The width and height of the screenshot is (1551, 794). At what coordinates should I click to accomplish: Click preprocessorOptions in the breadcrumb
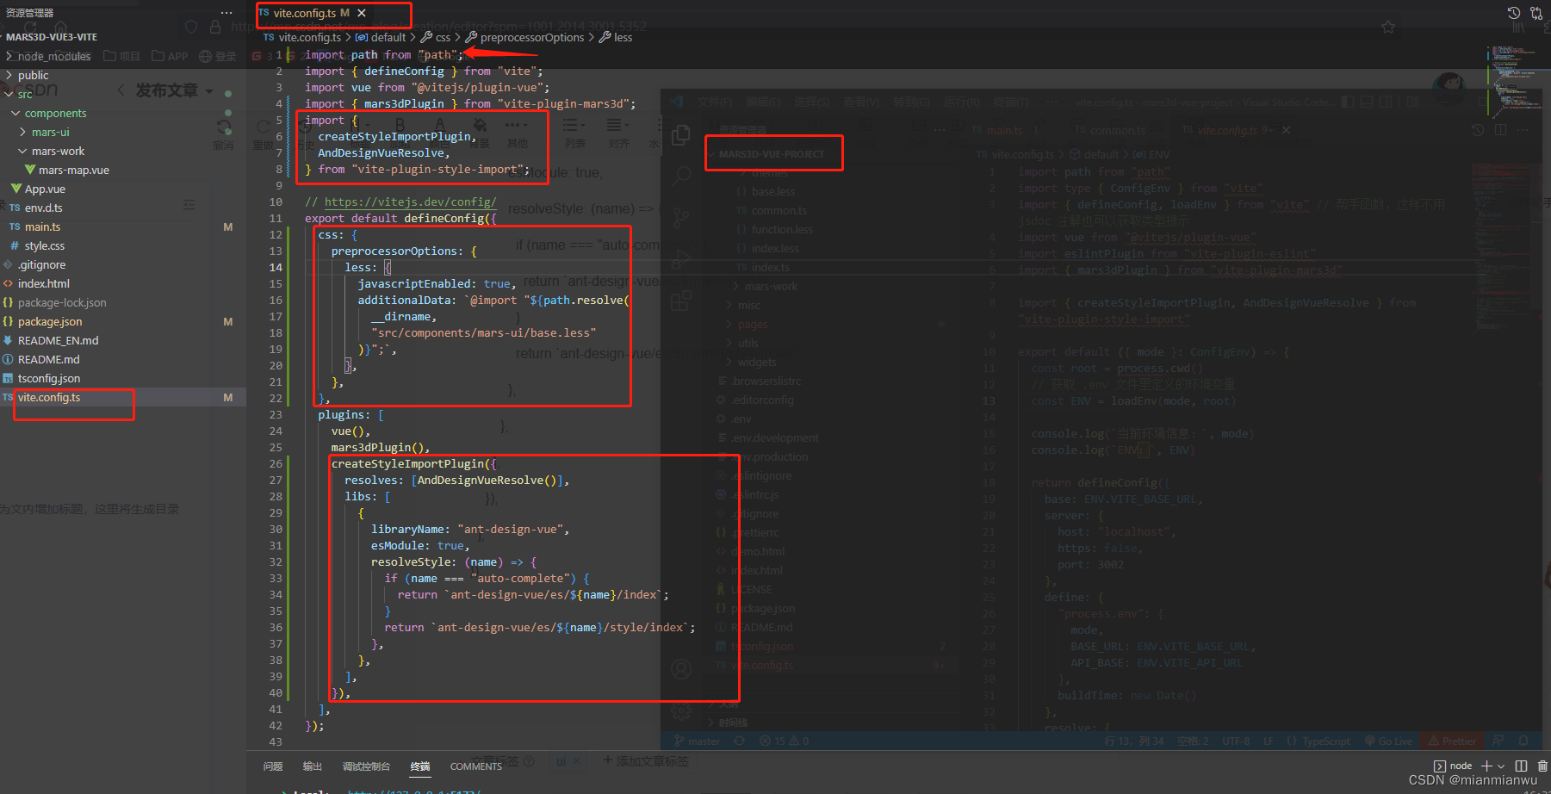[531, 37]
